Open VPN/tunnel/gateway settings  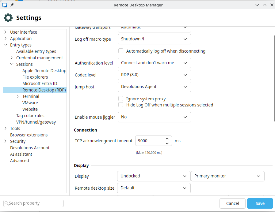click(x=36, y=122)
